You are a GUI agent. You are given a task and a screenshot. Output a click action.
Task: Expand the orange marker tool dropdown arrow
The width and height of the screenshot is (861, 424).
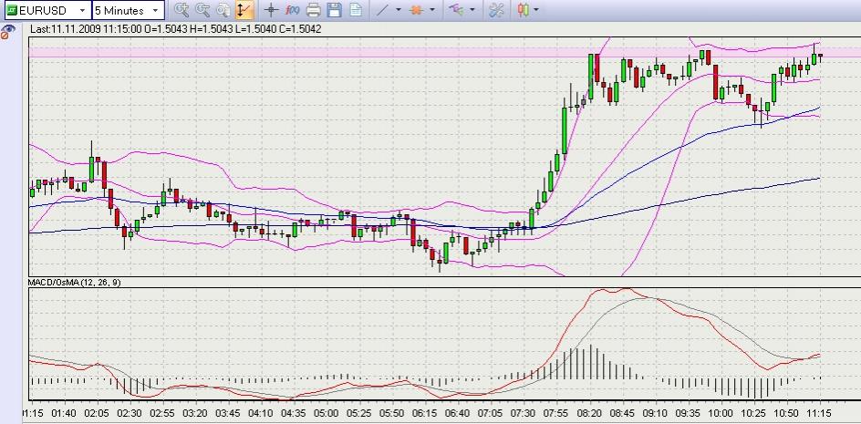(x=432, y=10)
